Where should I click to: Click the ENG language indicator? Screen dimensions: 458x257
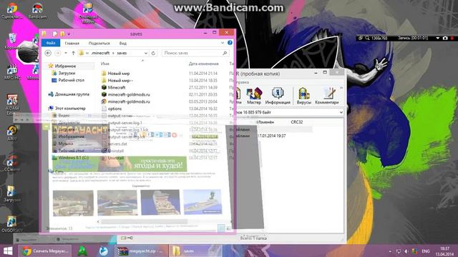click(426, 251)
